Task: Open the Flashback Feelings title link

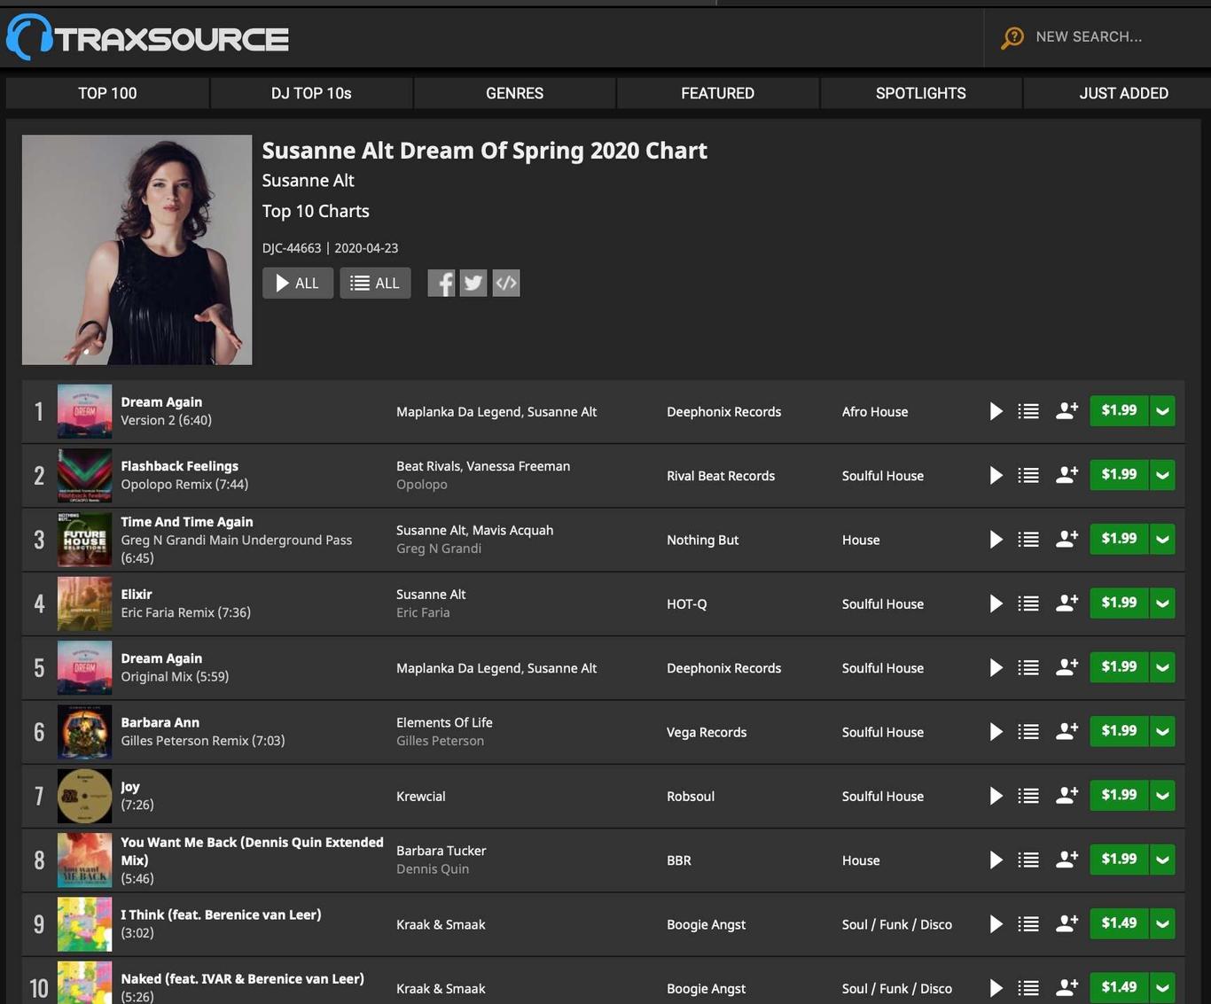Action: tap(179, 466)
